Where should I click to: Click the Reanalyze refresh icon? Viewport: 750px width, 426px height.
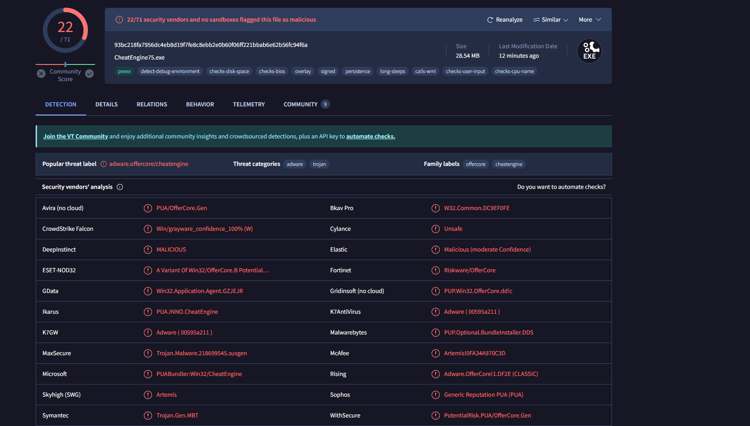(x=490, y=20)
